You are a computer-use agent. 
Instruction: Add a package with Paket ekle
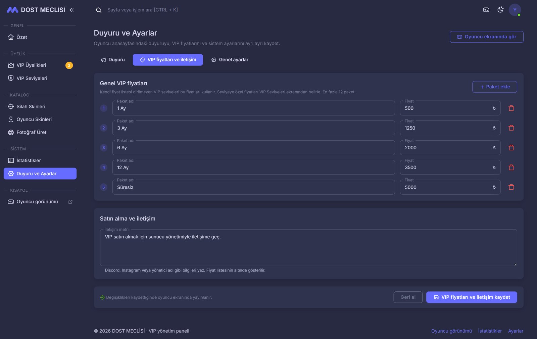495,87
